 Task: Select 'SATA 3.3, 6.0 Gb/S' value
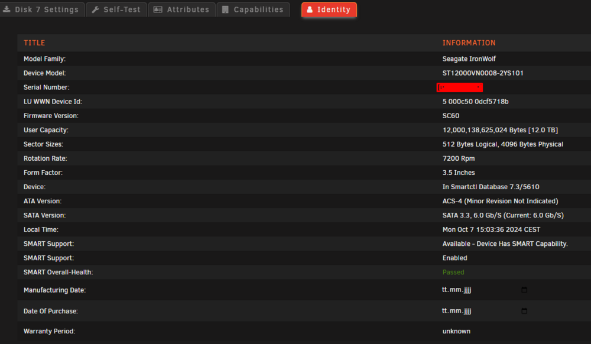(x=472, y=216)
